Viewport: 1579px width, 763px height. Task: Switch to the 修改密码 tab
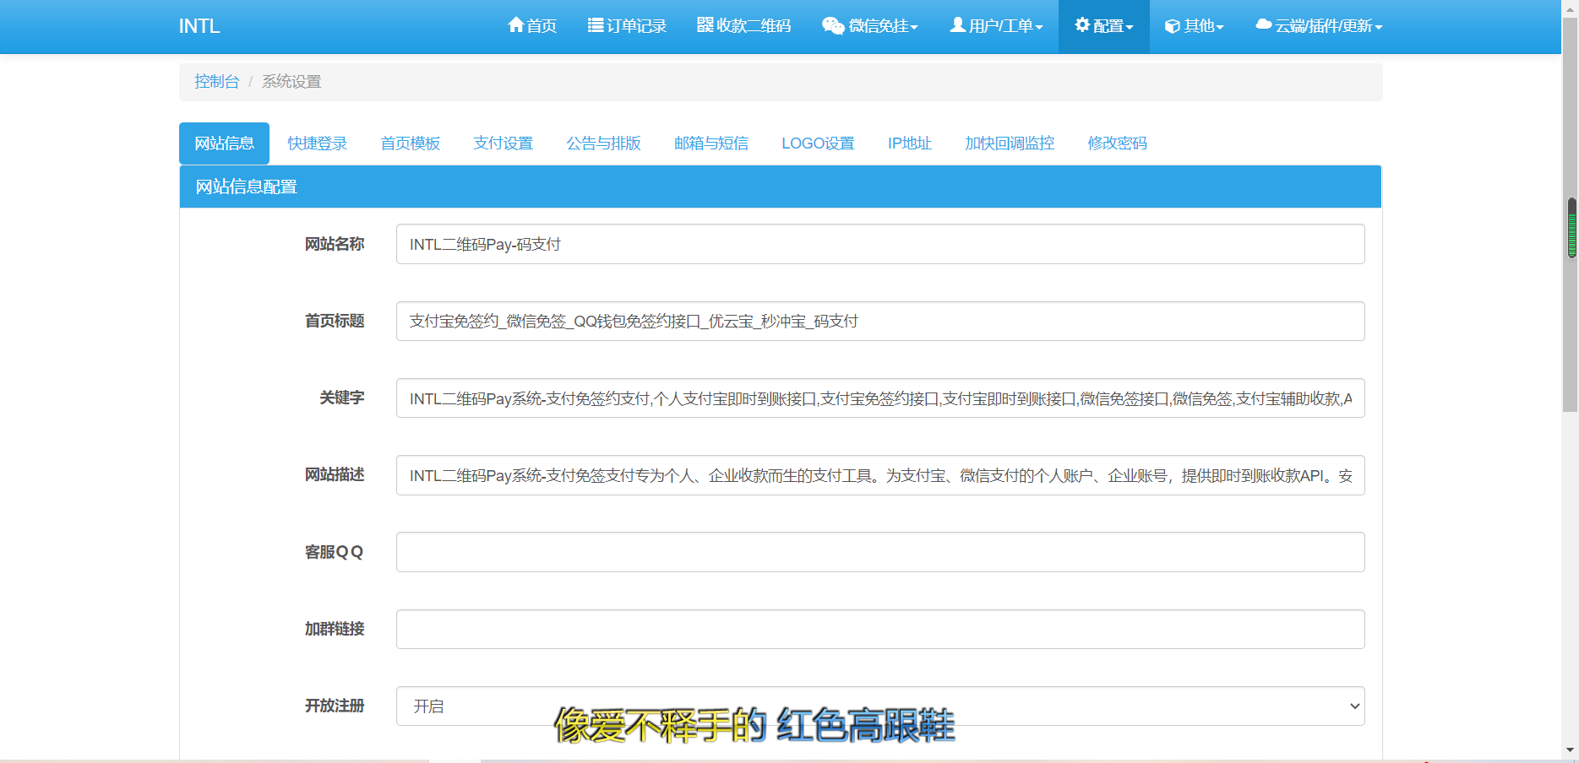[x=1117, y=143]
